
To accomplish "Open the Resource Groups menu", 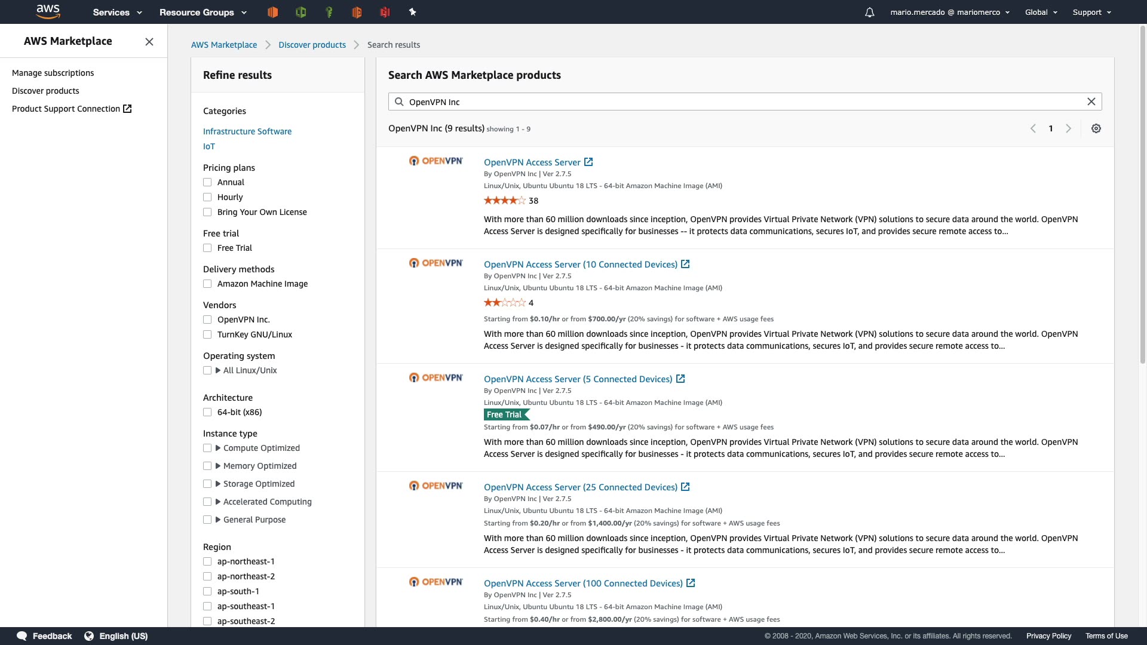I will 203,12.
